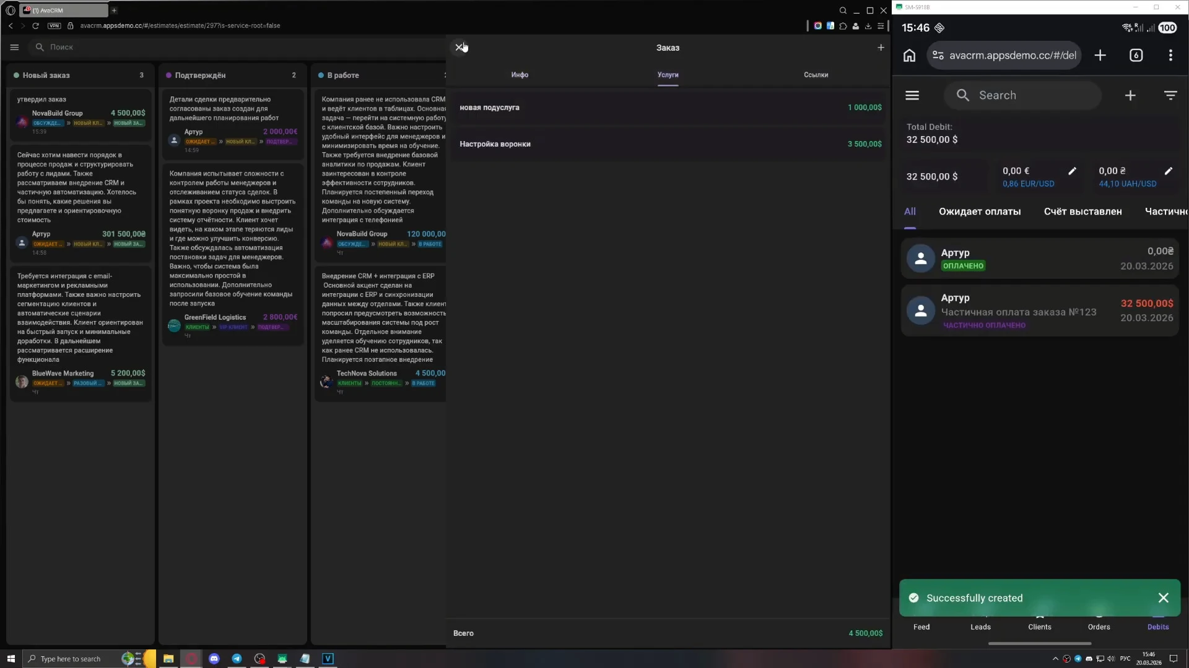Switch to the Ссылки tab
The image size is (1189, 668).
pos(816,75)
